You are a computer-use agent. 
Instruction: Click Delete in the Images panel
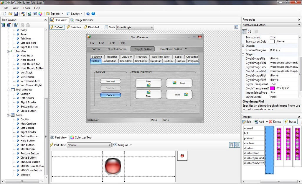(275, 122)
